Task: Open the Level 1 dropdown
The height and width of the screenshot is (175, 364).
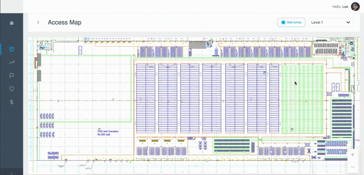Action: (x=330, y=22)
